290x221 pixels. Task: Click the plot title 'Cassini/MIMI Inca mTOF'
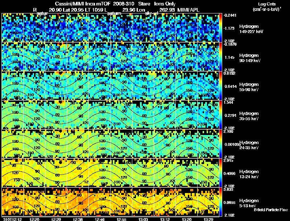click(x=83, y=4)
